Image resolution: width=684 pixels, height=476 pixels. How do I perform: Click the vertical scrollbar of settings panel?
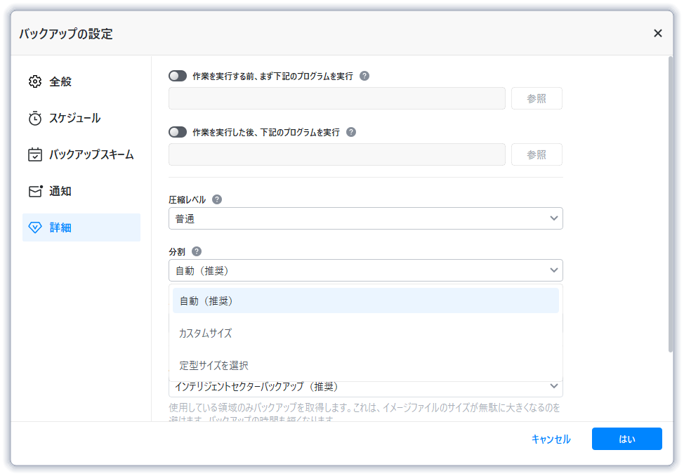669,204
